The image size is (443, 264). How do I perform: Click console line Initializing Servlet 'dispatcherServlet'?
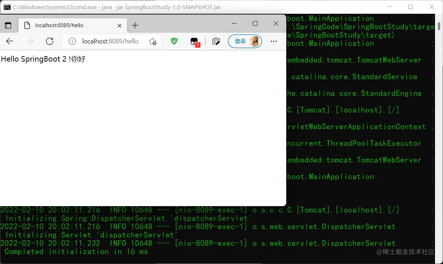tap(91, 235)
